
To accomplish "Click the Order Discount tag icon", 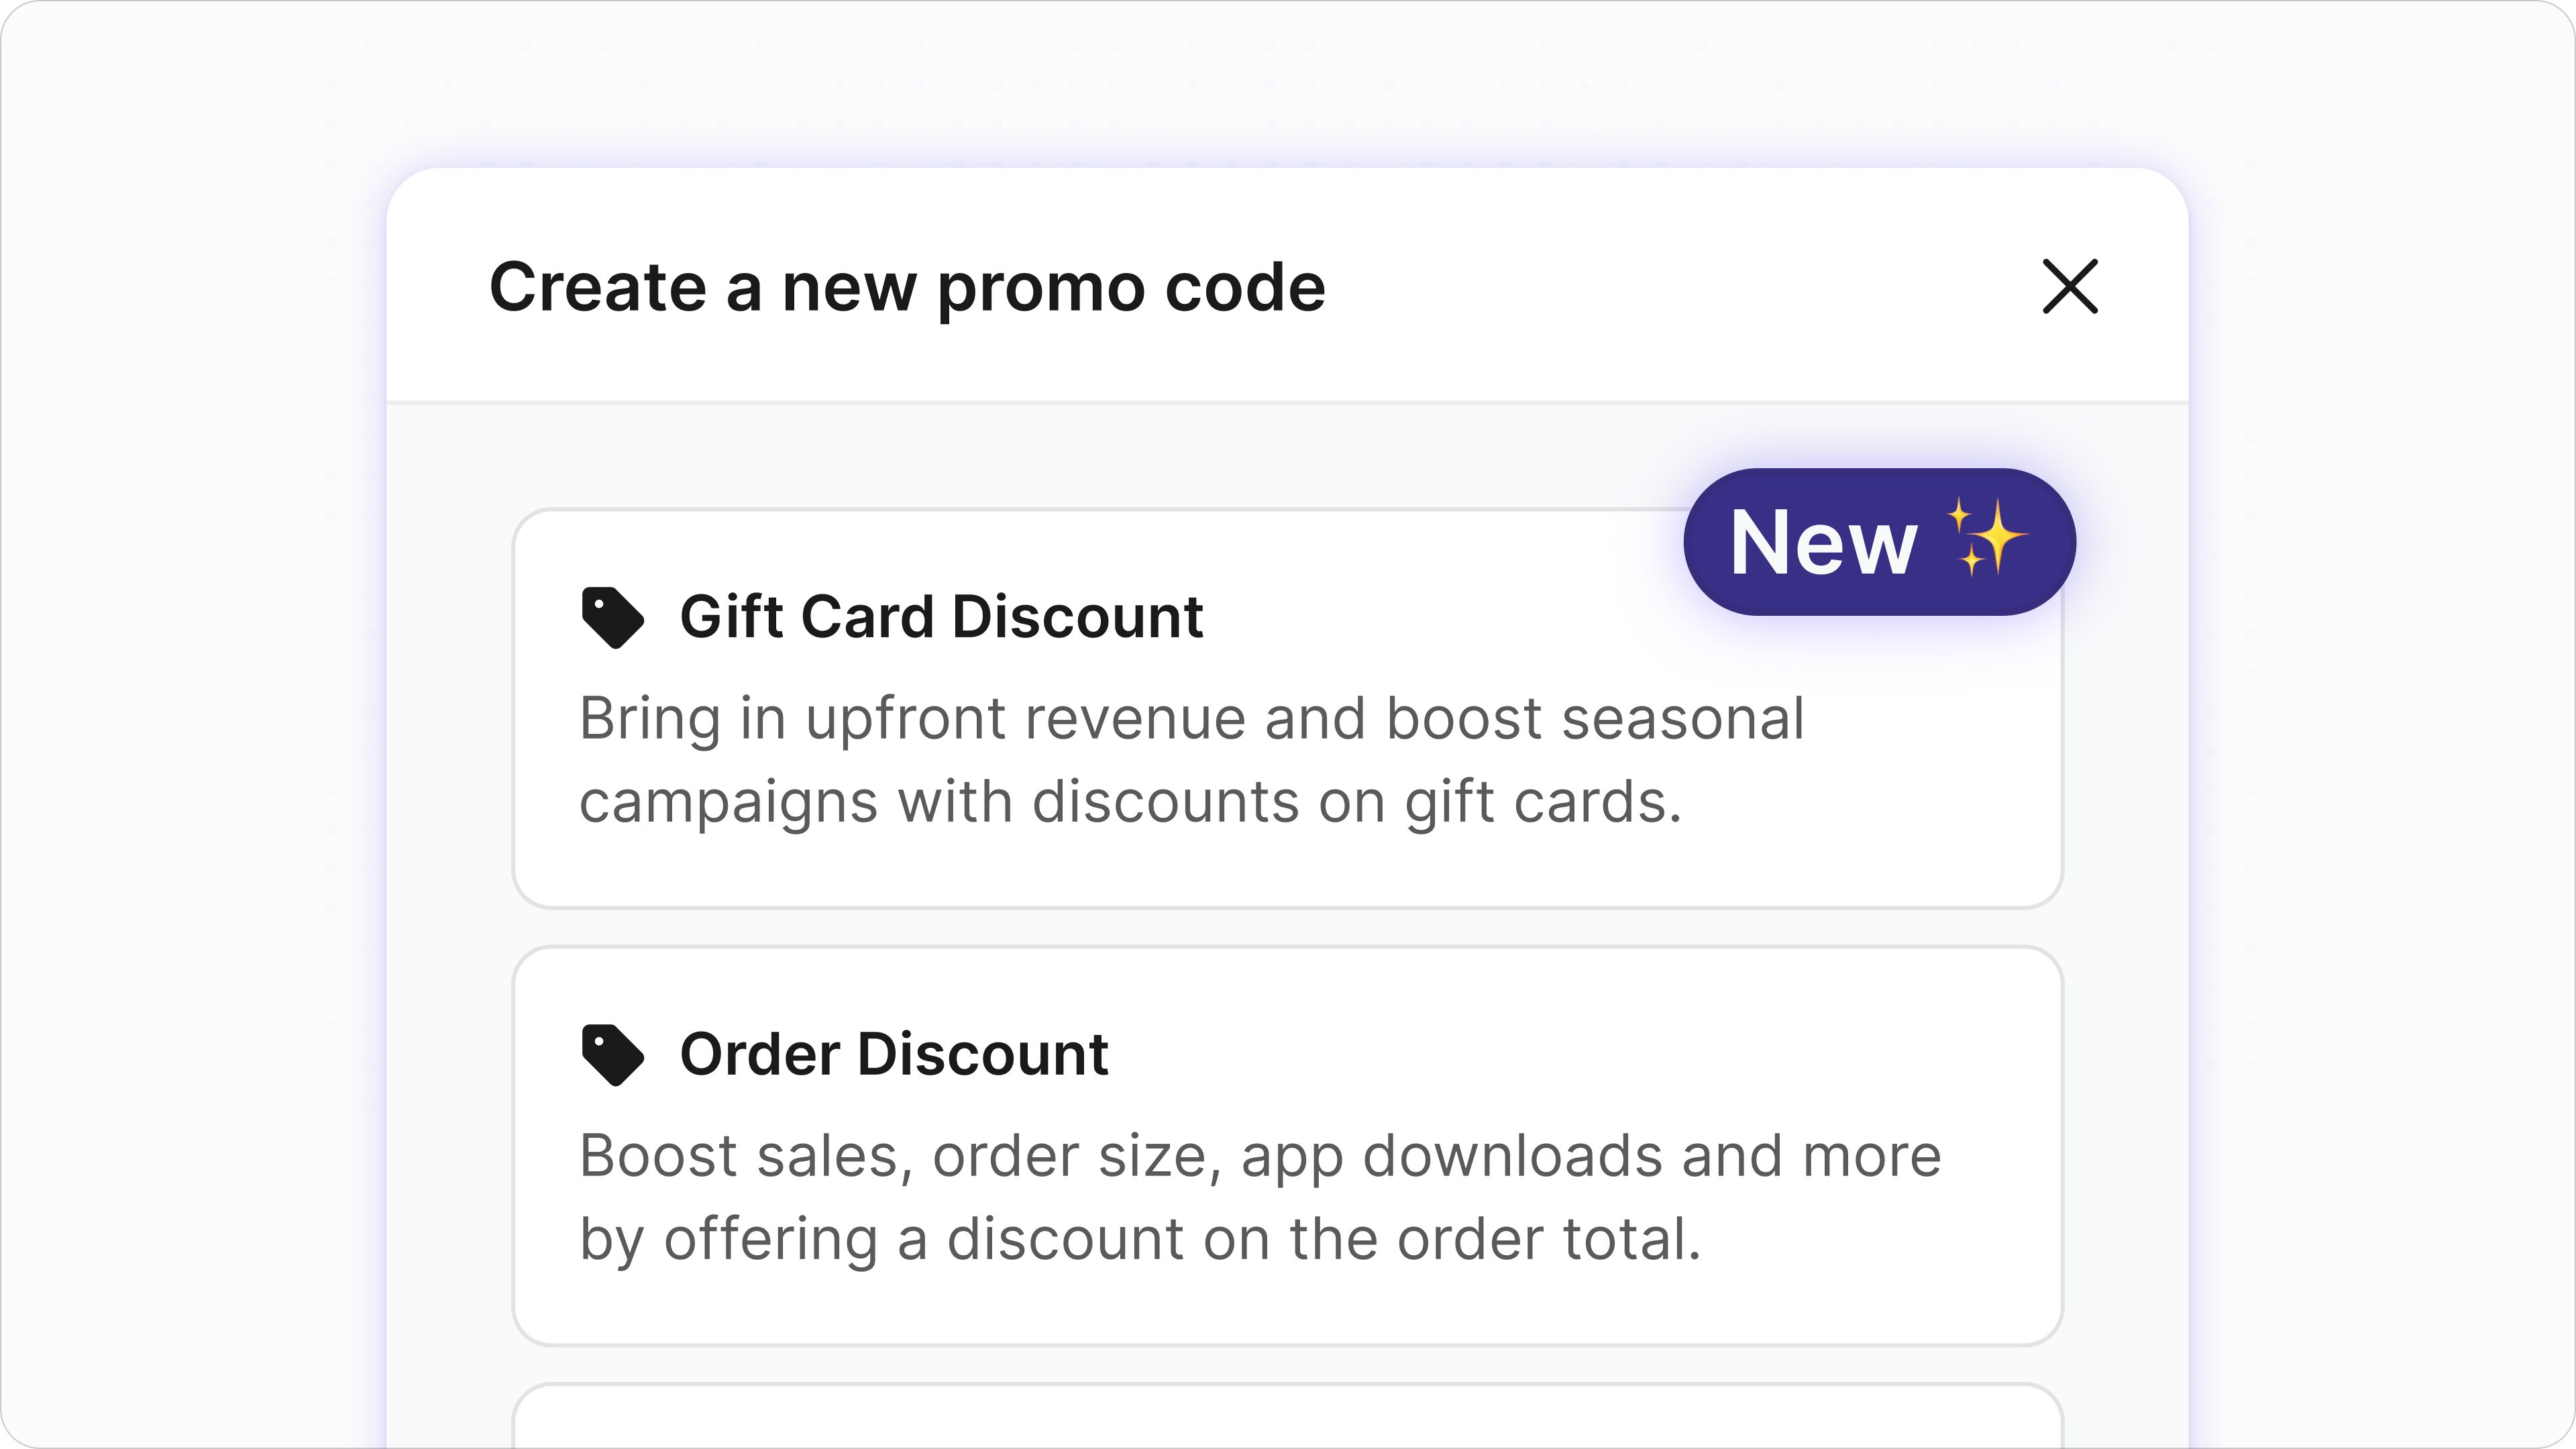I will [612, 1054].
